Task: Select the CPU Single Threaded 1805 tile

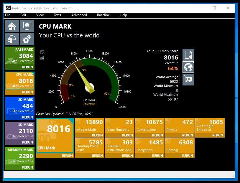Action: pos(210,126)
